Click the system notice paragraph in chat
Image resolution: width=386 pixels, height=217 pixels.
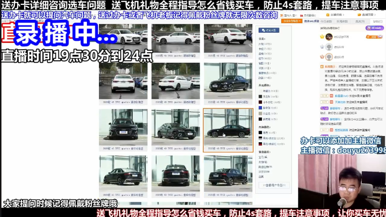point(352,78)
